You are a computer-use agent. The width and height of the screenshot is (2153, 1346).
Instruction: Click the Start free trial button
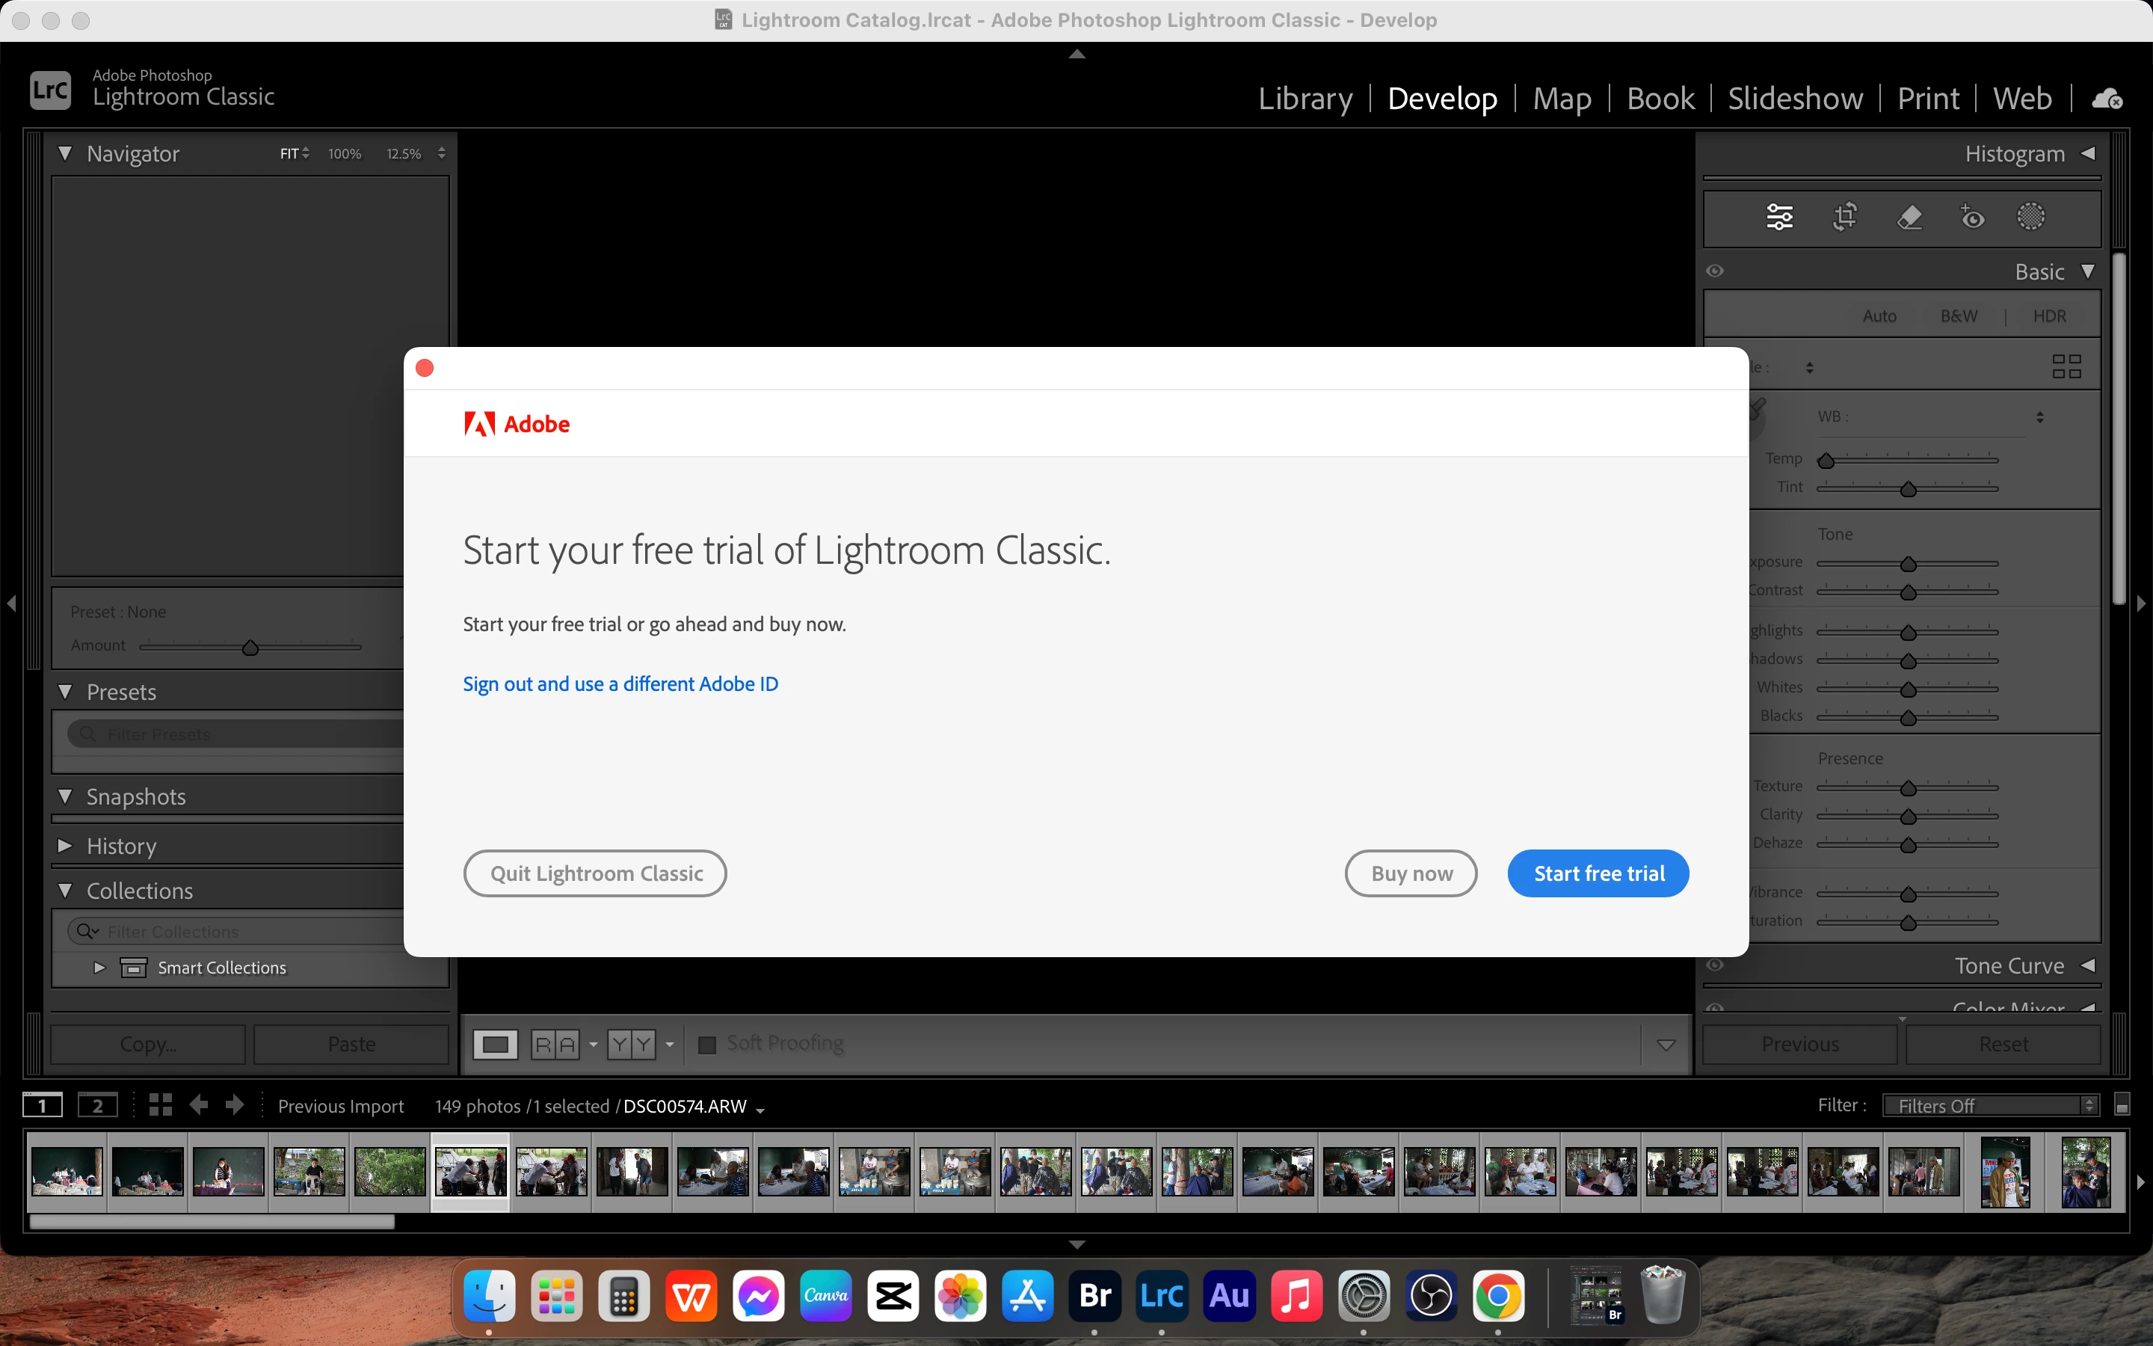click(1598, 873)
